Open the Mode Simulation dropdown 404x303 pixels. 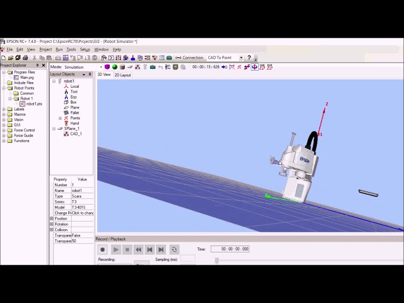click(x=101, y=67)
